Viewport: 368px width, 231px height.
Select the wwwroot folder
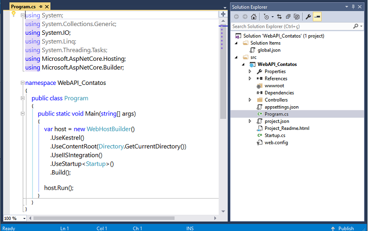274,86
